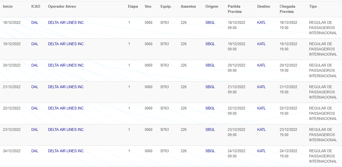Image resolution: width=342 pixels, height=167 pixels.
Task: Select DAL link in 24/12/2022 row
Action: [35, 151]
